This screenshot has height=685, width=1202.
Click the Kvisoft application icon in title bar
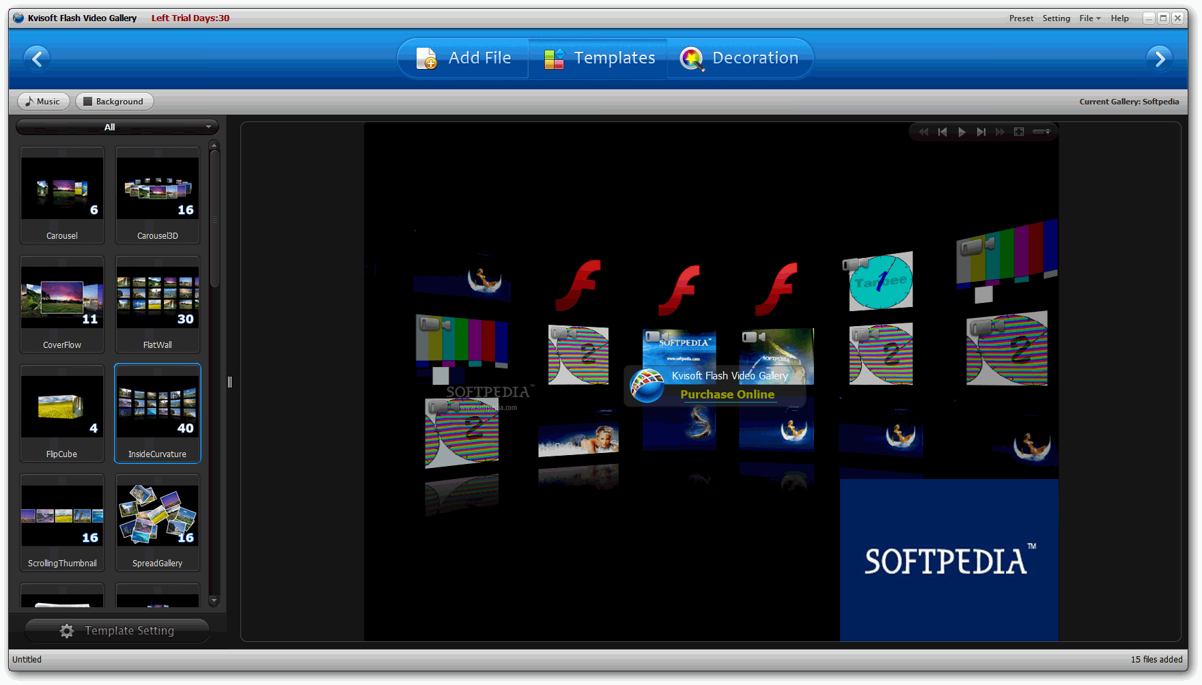tap(18, 18)
